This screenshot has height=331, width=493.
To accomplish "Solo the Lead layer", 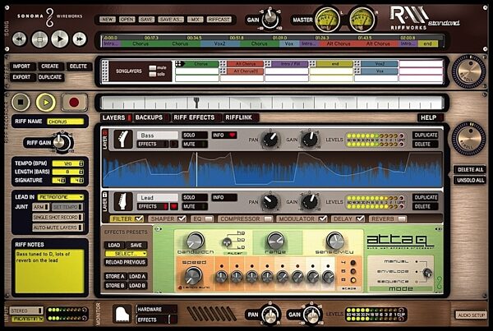I will click(195, 197).
